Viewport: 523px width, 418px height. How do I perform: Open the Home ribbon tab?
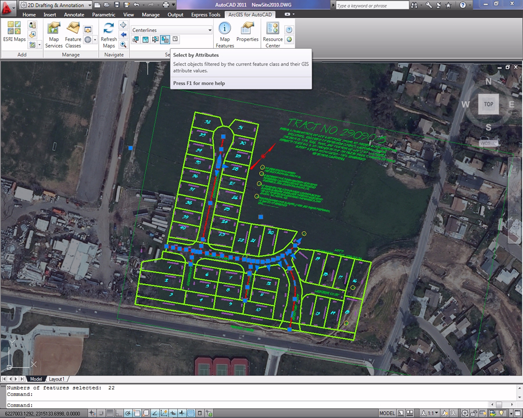point(29,15)
